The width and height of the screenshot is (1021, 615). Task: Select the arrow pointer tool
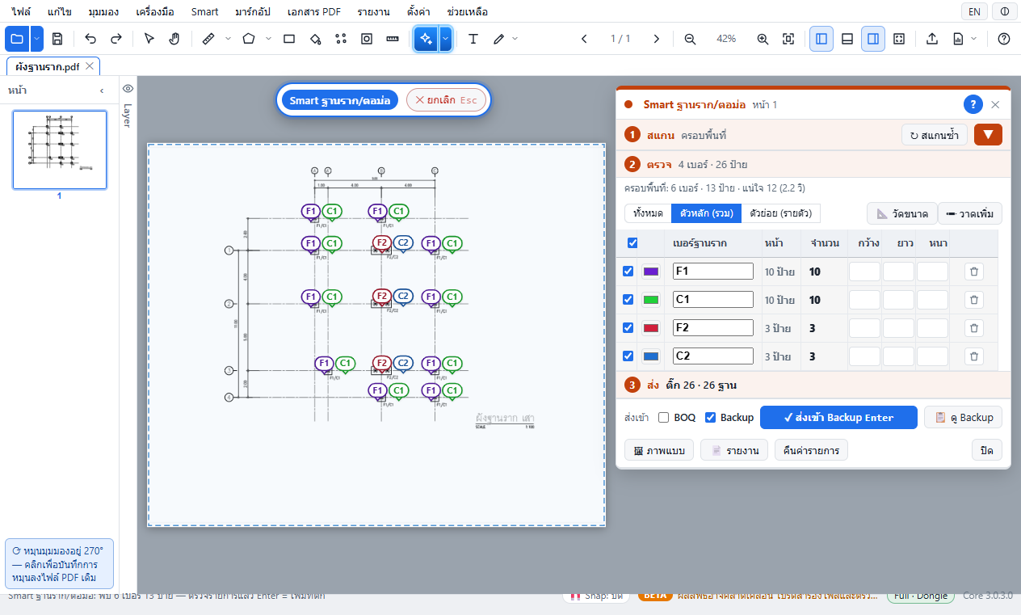click(x=149, y=39)
